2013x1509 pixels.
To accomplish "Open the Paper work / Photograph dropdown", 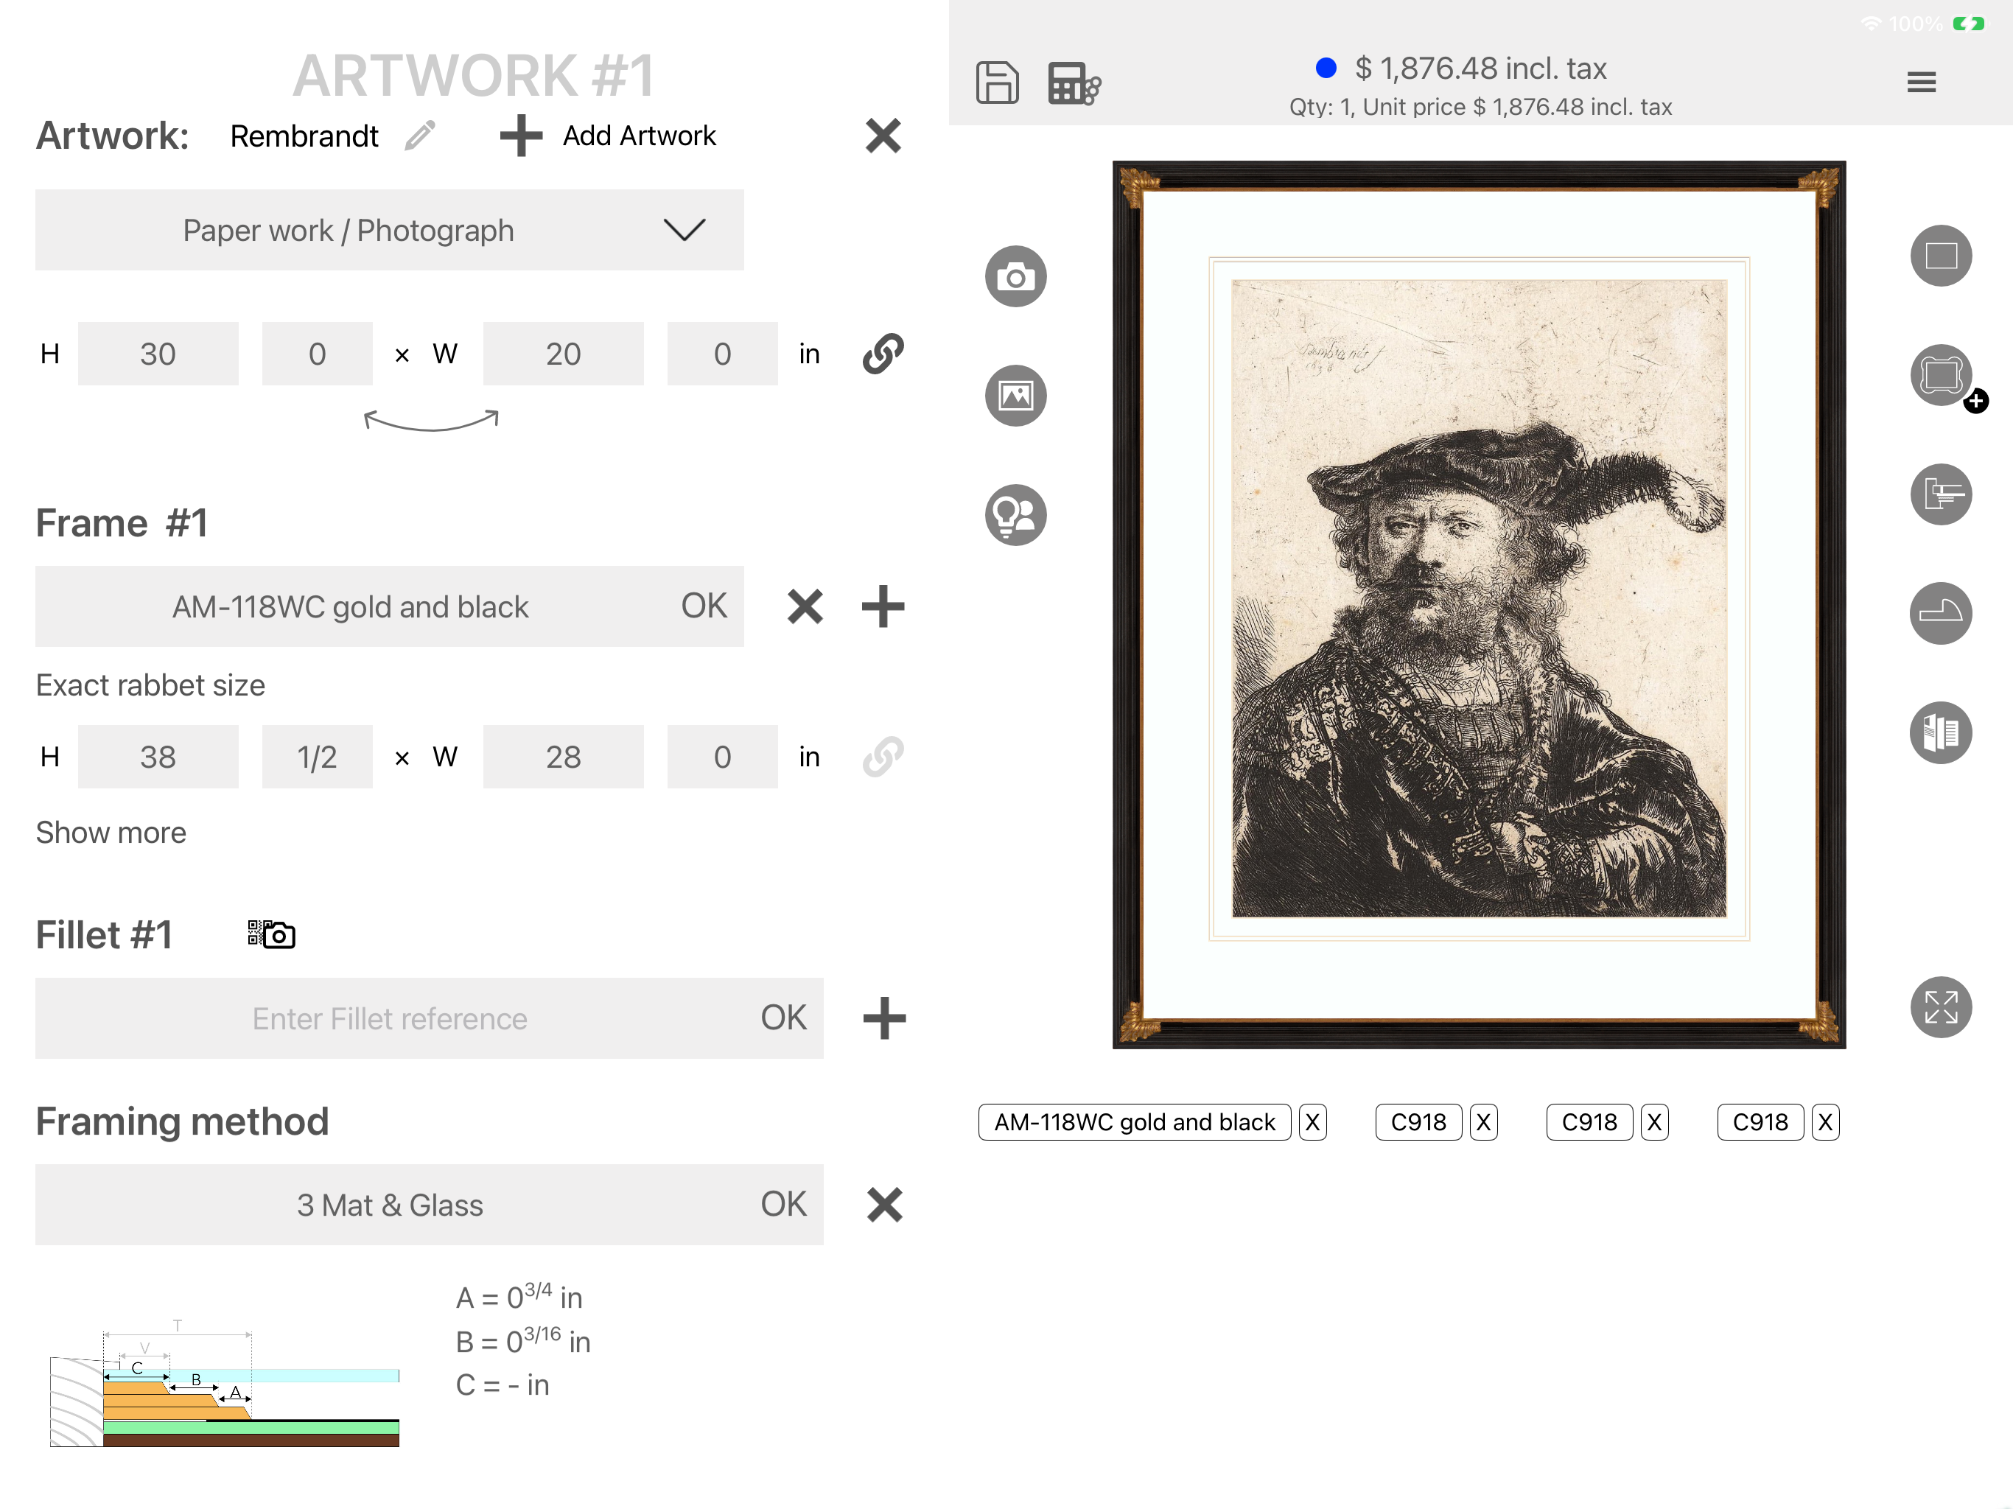I will (390, 229).
